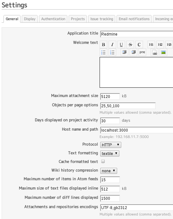
Task: Switch to the Display tab
Action: (30, 19)
